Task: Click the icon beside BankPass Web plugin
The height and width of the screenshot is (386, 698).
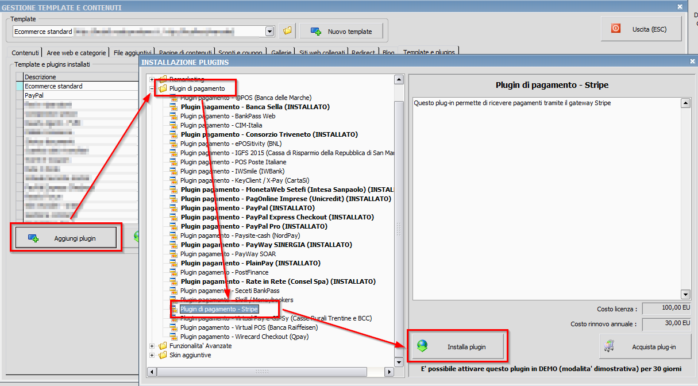Action: pos(174,116)
